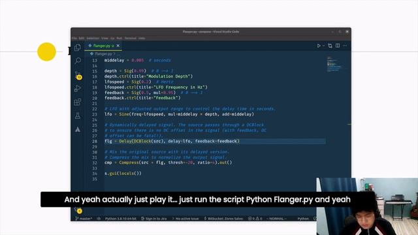Click comment '# Mix the original source'
The width and height of the screenshot is (418, 235).
click(167, 152)
